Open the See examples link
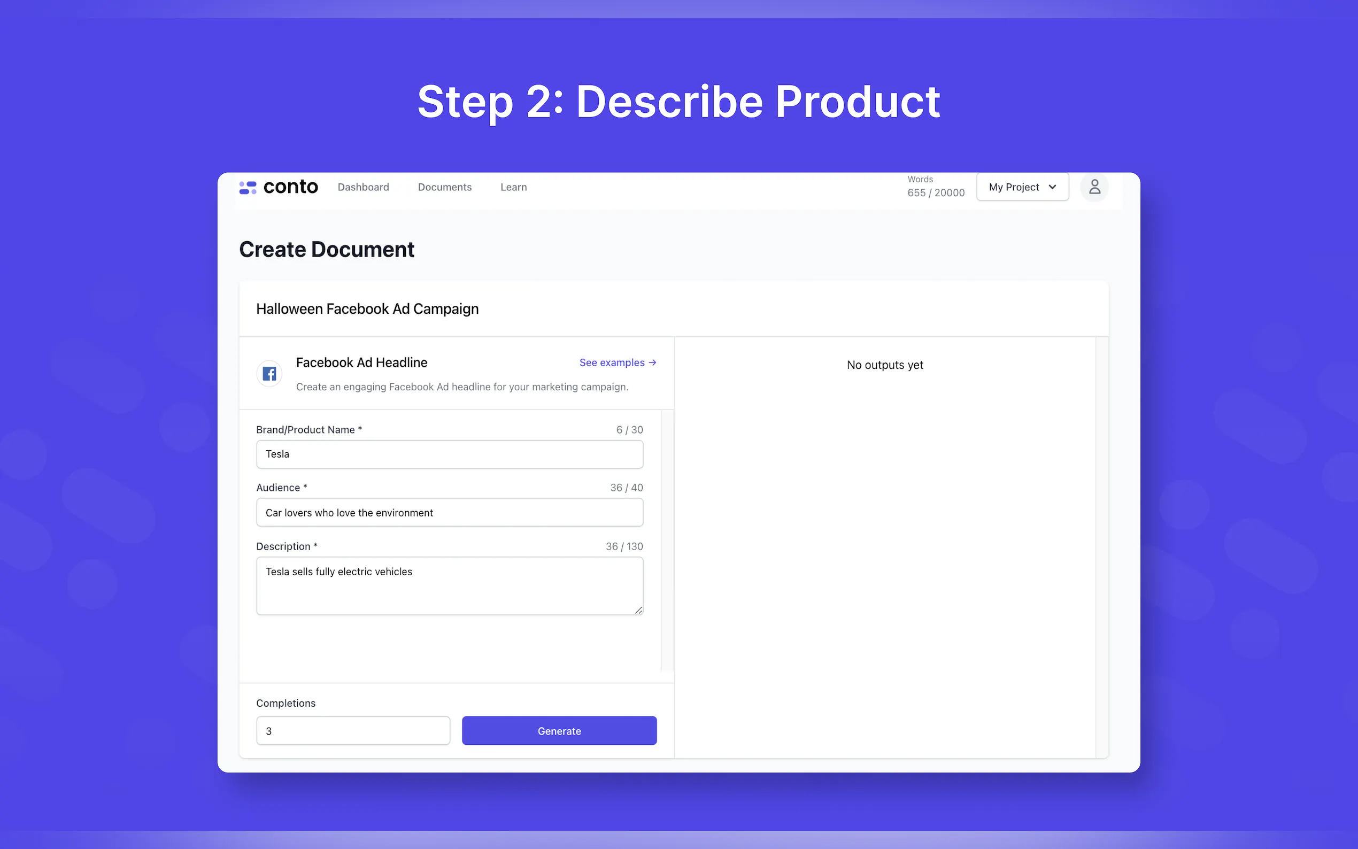 (x=612, y=362)
